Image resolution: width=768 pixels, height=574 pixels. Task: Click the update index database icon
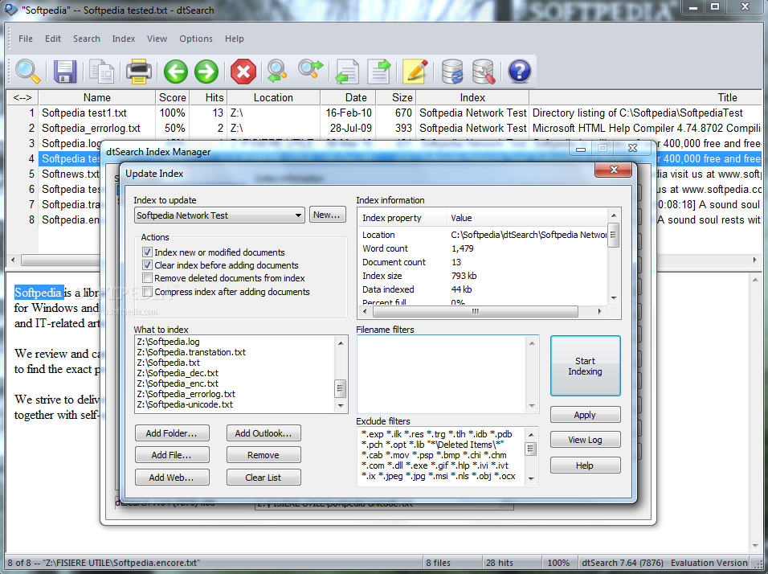tap(452, 72)
